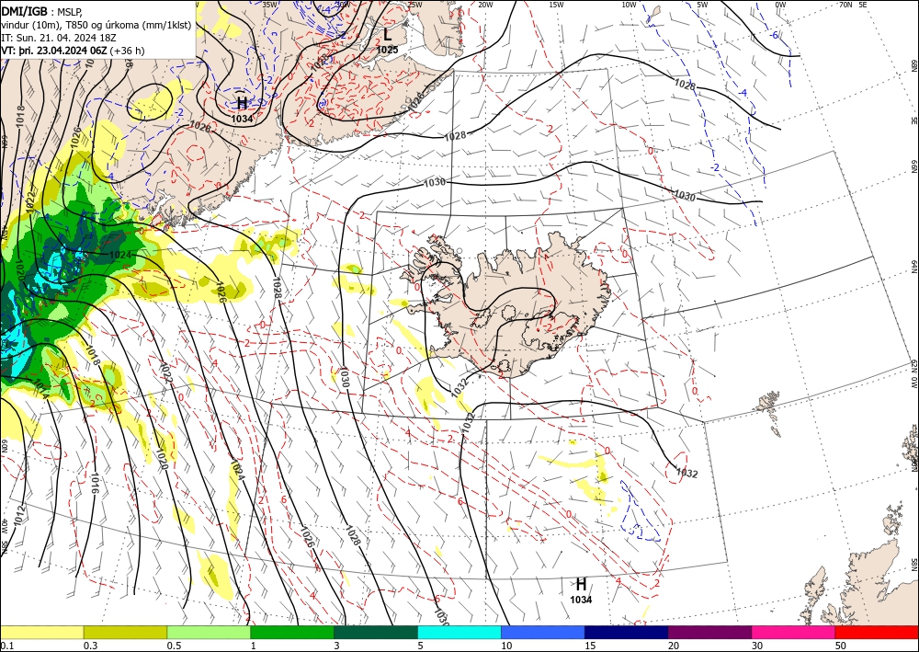The width and height of the screenshot is (919, 652).
Task: Click the '70N' label at the top right
Action: coord(845,5)
